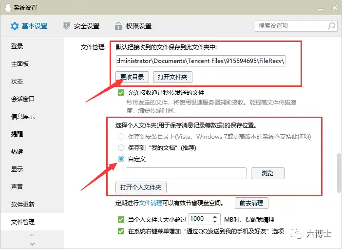Screen dimensions: 342x249
Task: Decrease folder size limit with down arrow
Action: [215, 222]
